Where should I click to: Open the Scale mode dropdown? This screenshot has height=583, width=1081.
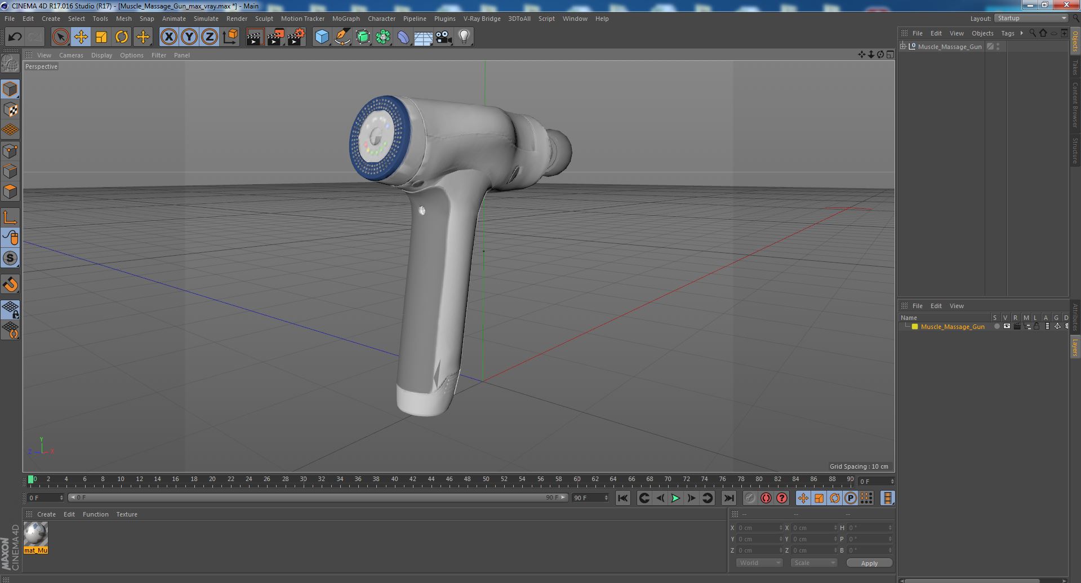pos(813,563)
